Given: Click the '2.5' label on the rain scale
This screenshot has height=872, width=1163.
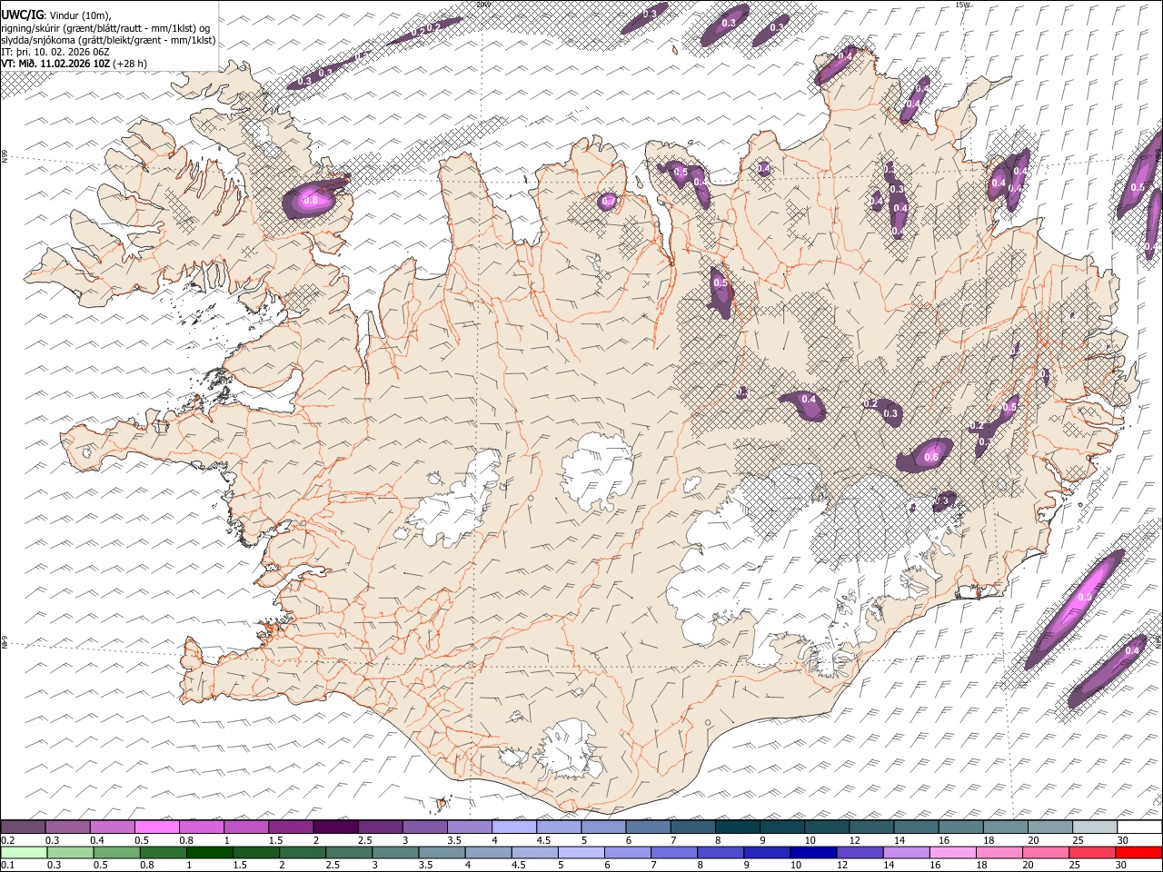Looking at the screenshot, I should point(333,865).
